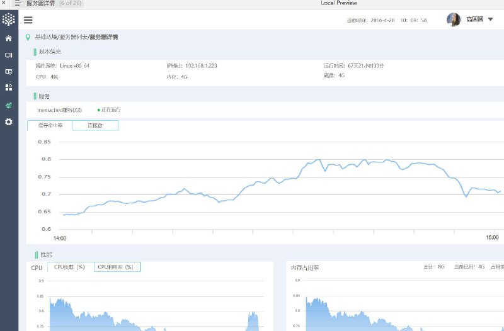Viewport: 504px width, 331px height.
Task: Click the 总计: 8G text
Action: click(x=434, y=267)
